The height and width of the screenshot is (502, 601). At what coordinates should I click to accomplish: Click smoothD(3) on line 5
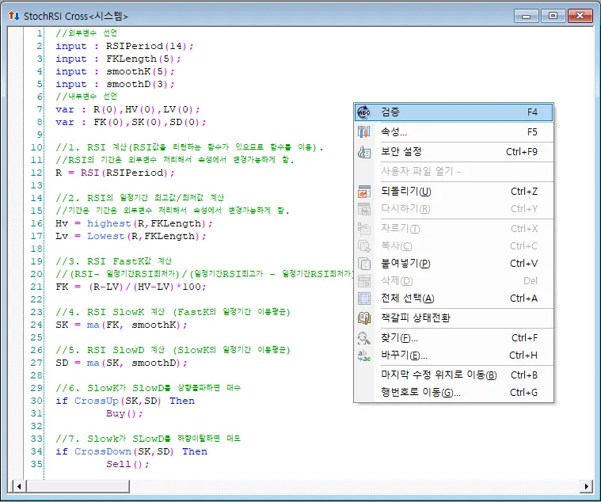(137, 84)
